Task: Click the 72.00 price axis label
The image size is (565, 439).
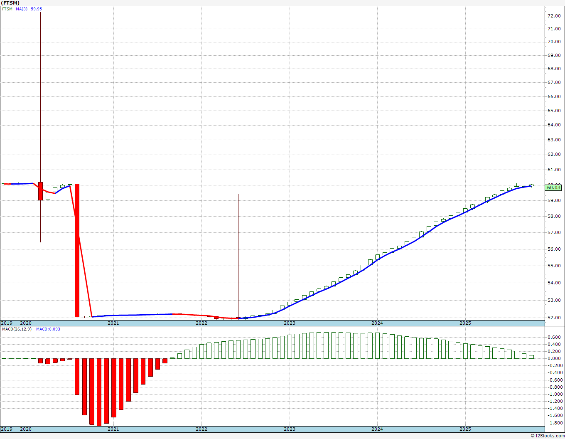Action: (x=554, y=16)
